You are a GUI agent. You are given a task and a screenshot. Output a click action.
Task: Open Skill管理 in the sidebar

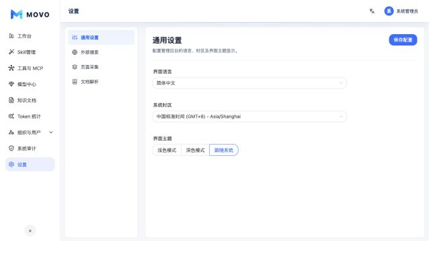point(30,52)
